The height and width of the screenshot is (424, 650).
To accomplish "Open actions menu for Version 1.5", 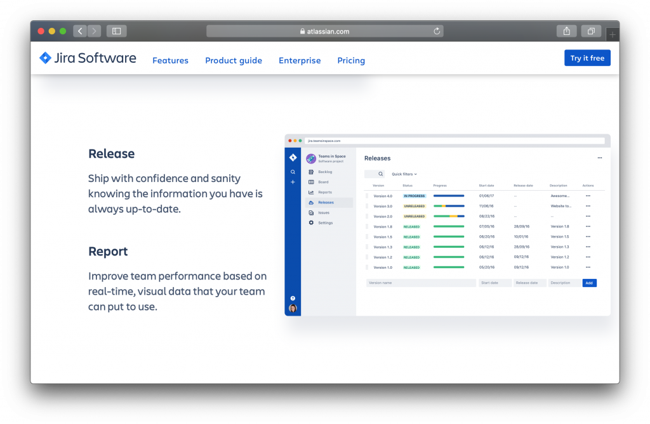I will pos(588,237).
